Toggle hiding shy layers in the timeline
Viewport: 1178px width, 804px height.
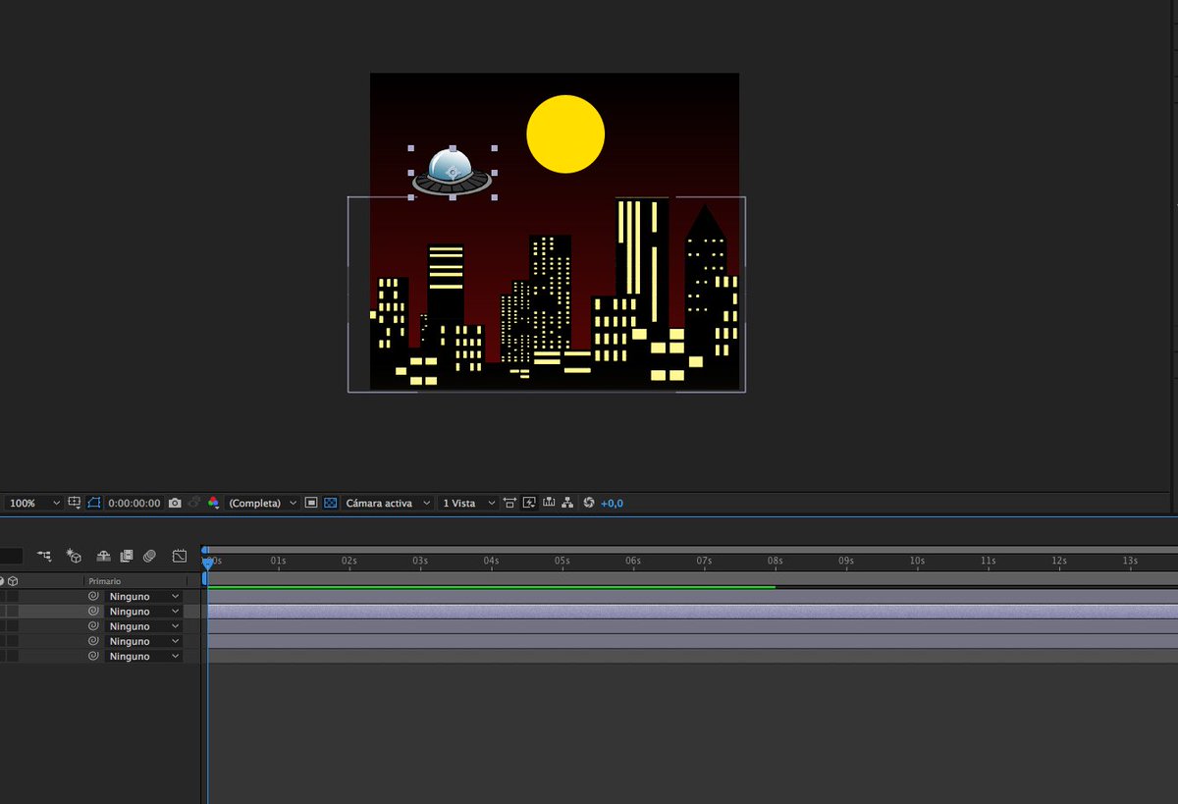click(103, 556)
